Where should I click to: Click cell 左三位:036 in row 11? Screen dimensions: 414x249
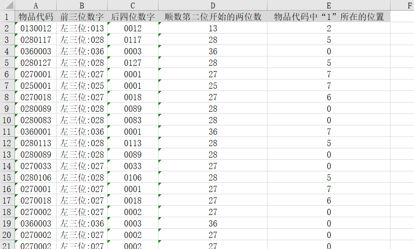pos(82,132)
